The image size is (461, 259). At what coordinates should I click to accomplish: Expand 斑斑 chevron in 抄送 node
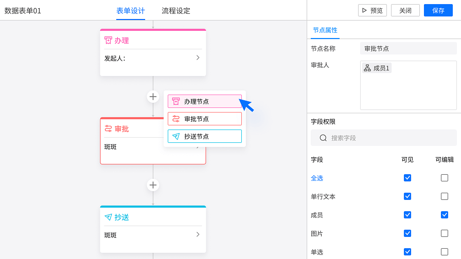[198, 234]
